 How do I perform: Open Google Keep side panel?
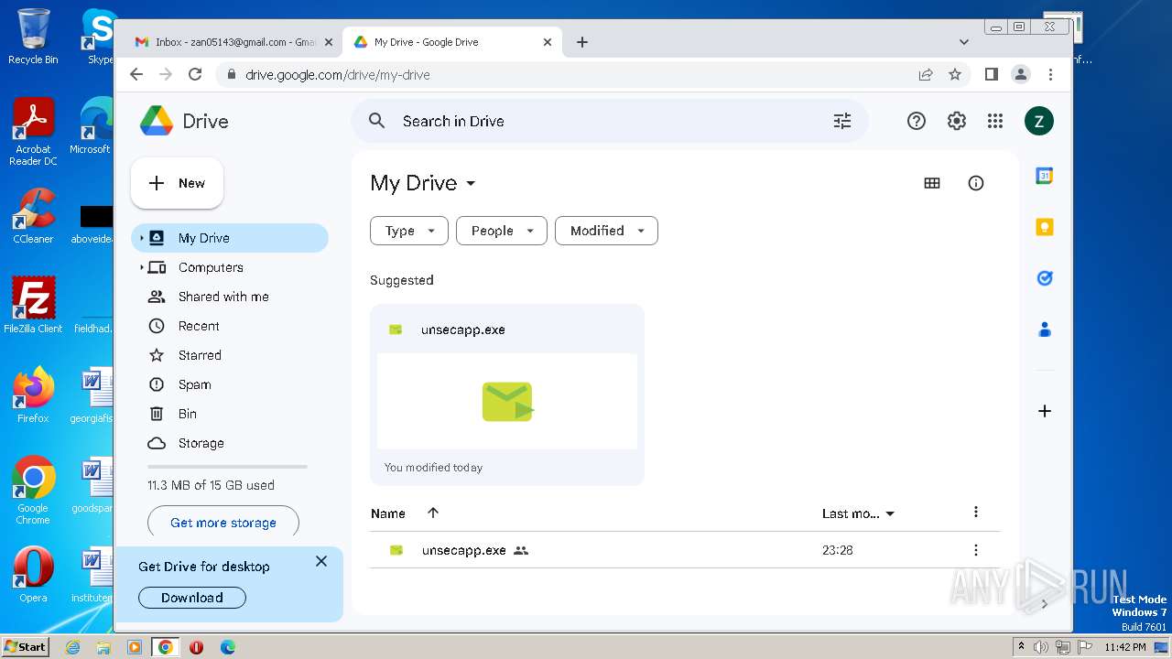(1045, 227)
